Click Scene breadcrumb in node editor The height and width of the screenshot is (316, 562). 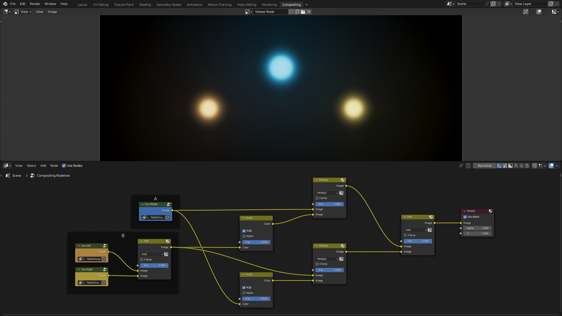point(17,176)
